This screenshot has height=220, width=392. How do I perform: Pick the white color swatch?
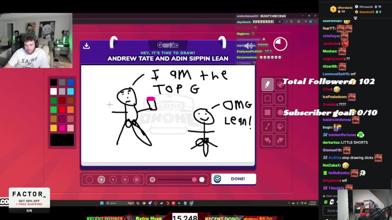[54, 91]
